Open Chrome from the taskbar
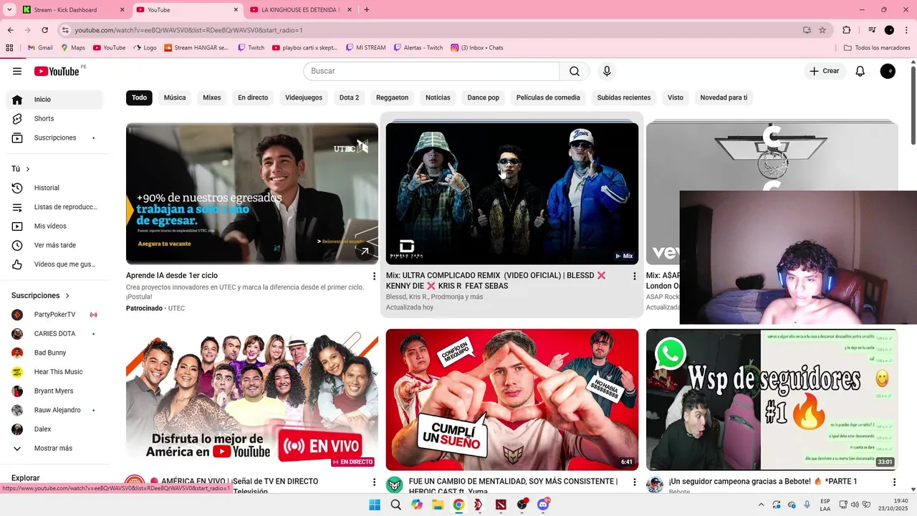This screenshot has width=917, height=516. [x=458, y=505]
